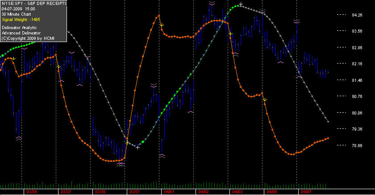Viewport: 375px width, 195px height.
Task: Select the 04/03 date marker
Action: [237, 192]
